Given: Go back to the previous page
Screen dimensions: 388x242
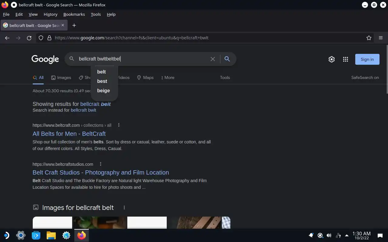Looking at the screenshot, I should point(7,38).
